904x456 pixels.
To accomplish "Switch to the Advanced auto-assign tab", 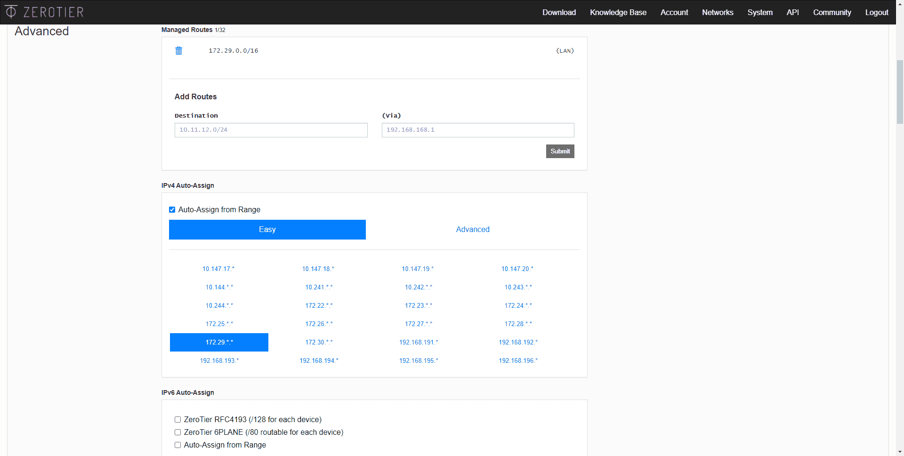I will 473,230.
